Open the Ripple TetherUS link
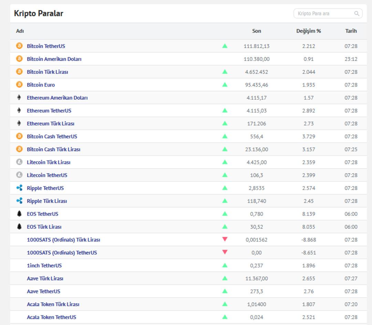 click(x=45, y=188)
